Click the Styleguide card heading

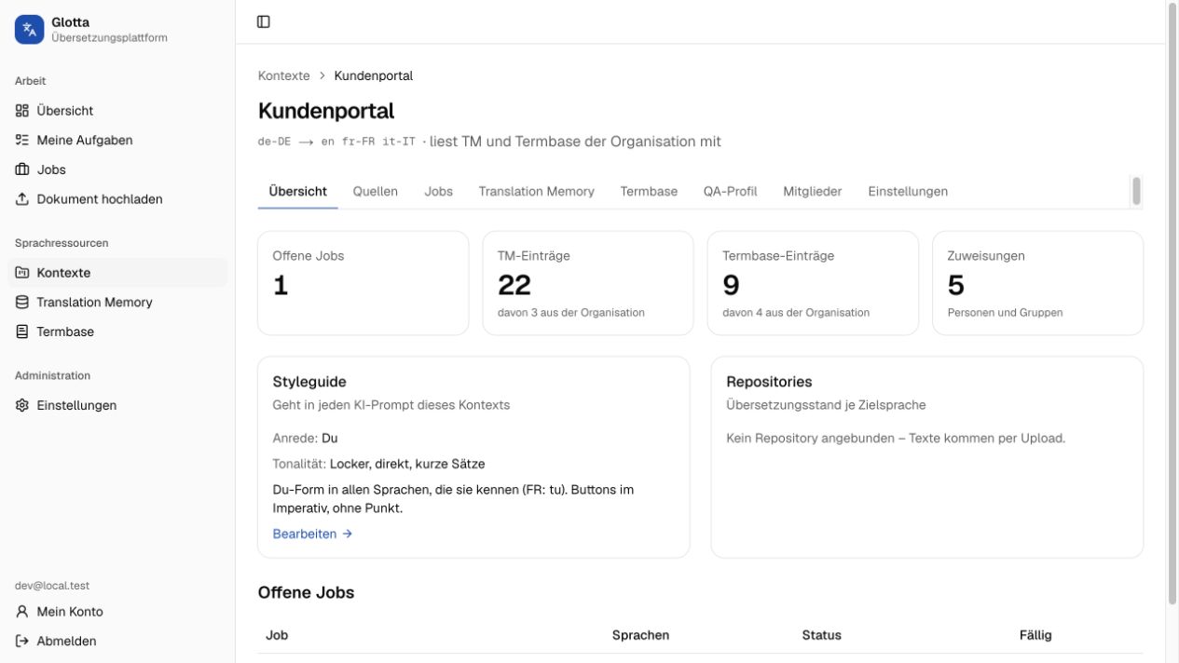pyautogui.click(x=309, y=382)
